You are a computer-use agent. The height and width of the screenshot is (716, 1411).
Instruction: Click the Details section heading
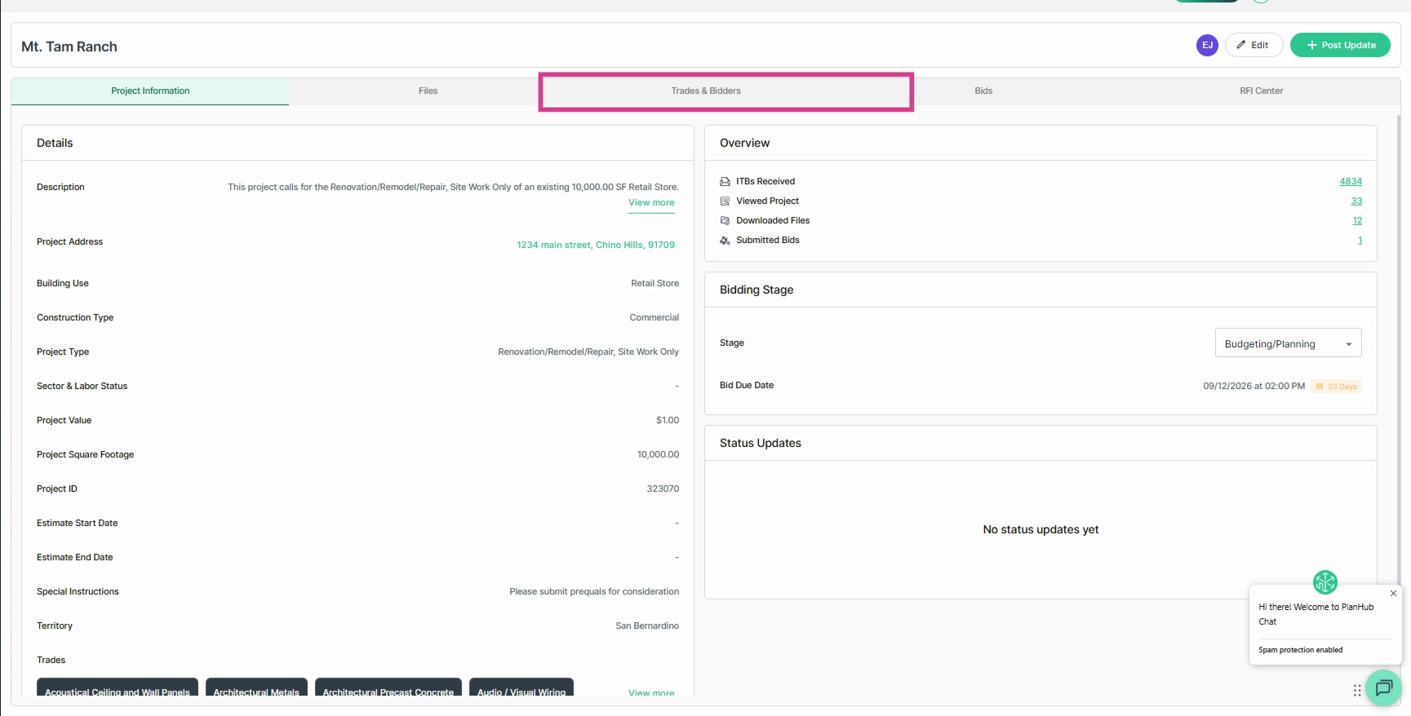coord(55,144)
